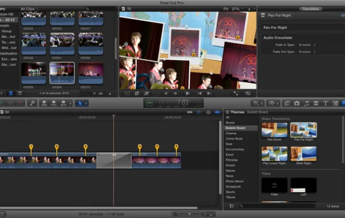Screen dimensions: 345x218
Task: Open the Effects browser icon
Action: click(x=287, y=103)
